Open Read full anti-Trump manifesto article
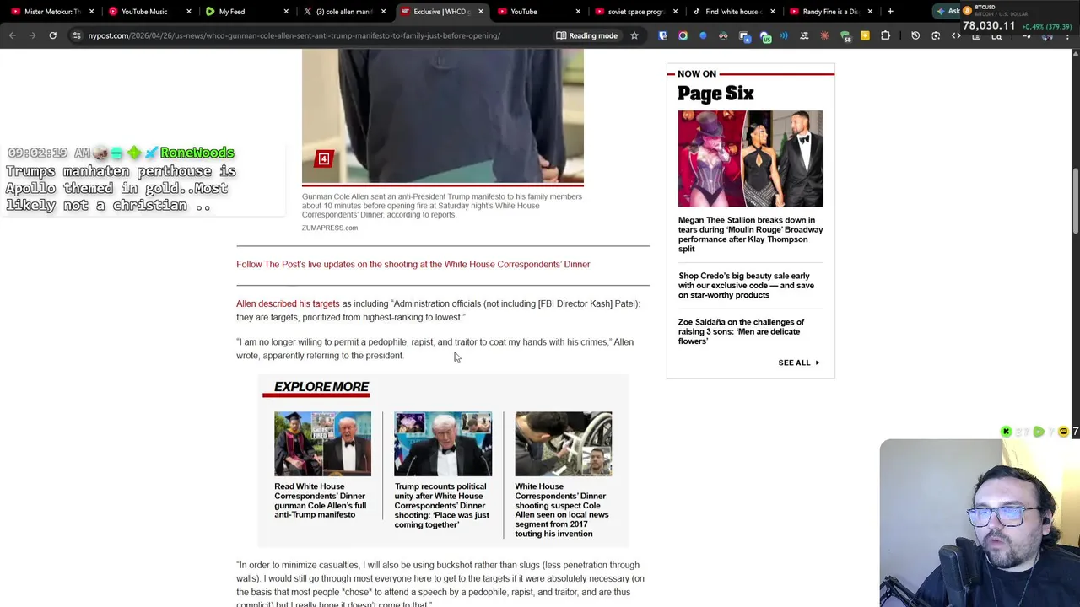 (321, 501)
